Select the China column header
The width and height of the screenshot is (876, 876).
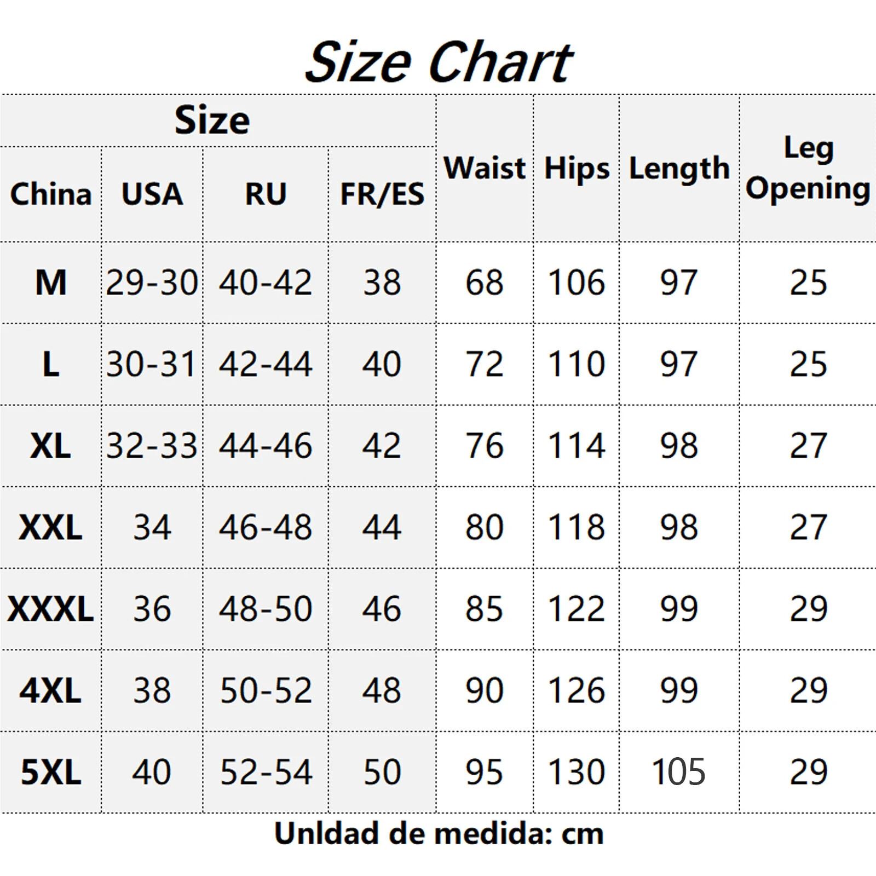click(51, 194)
